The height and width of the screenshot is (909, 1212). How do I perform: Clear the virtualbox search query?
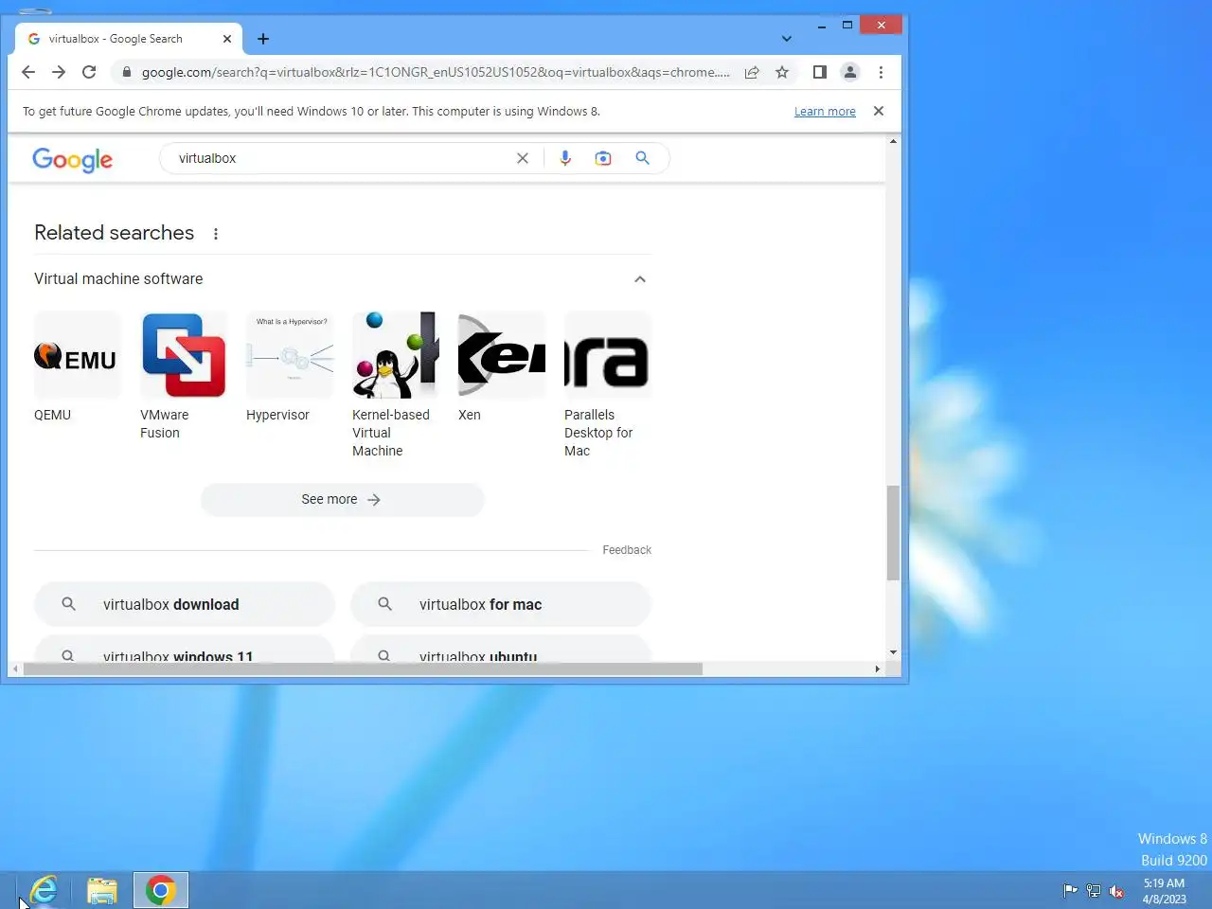(523, 158)
